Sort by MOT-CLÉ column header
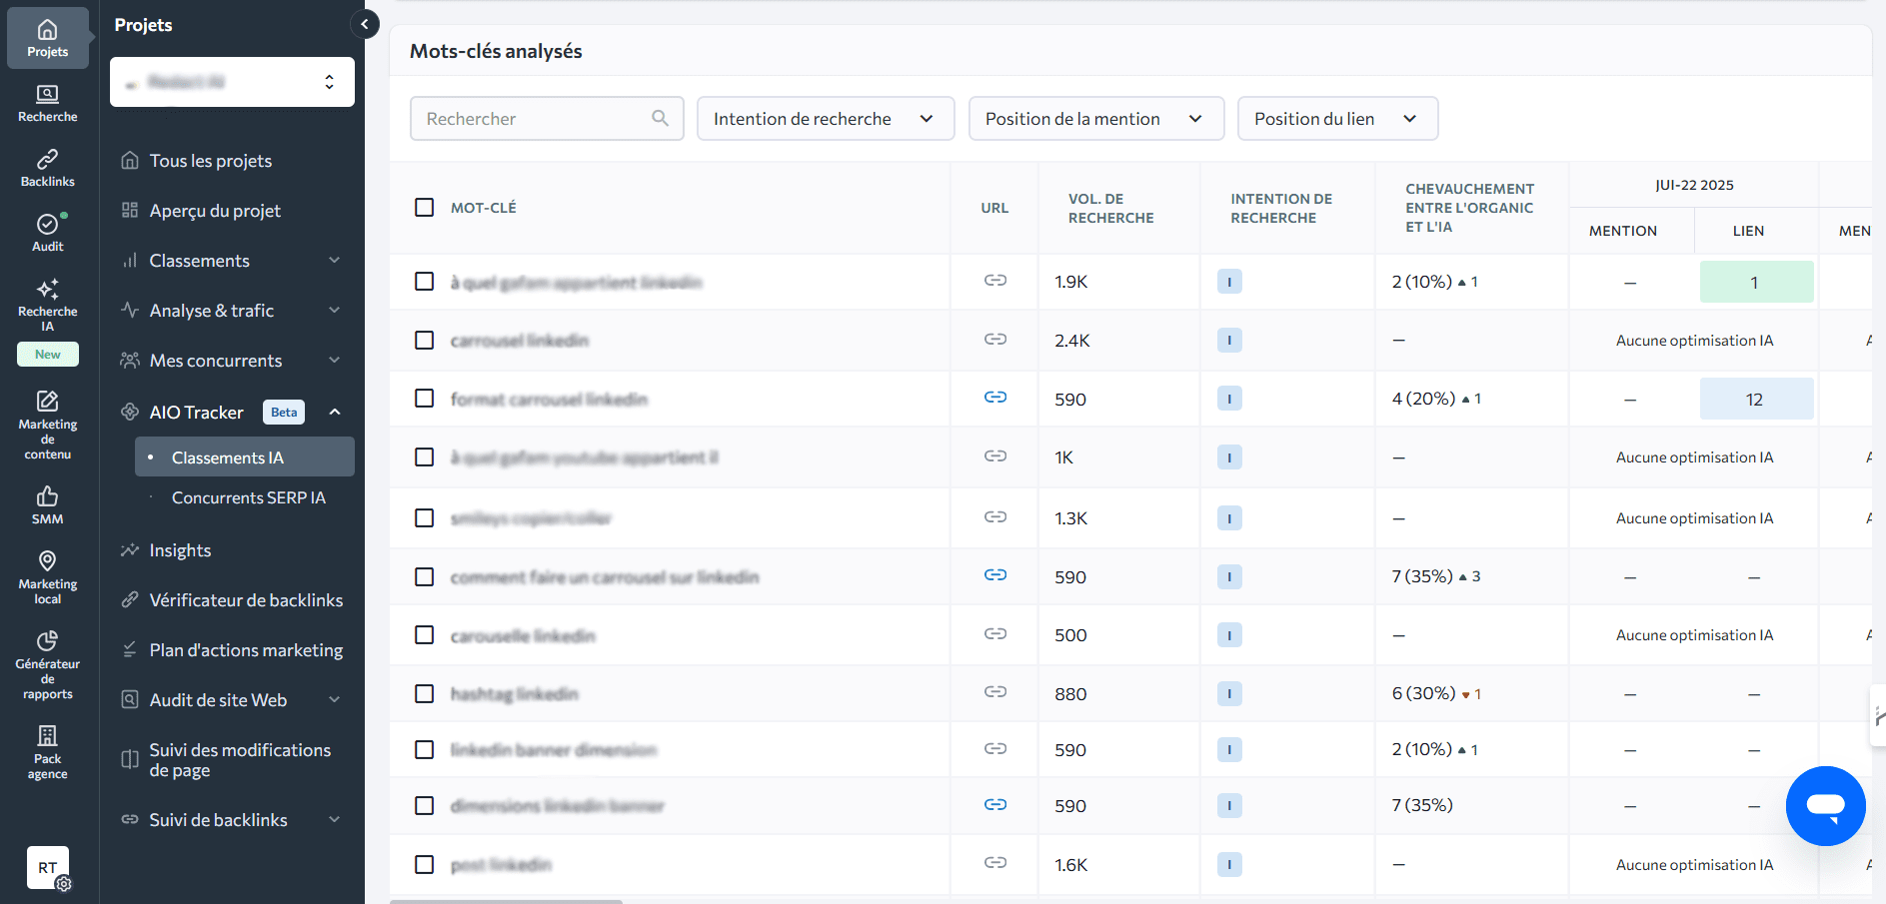Image resolution: width=1886 pixels, height=904 pixels. pyautogui.click(x=483, y=208)
